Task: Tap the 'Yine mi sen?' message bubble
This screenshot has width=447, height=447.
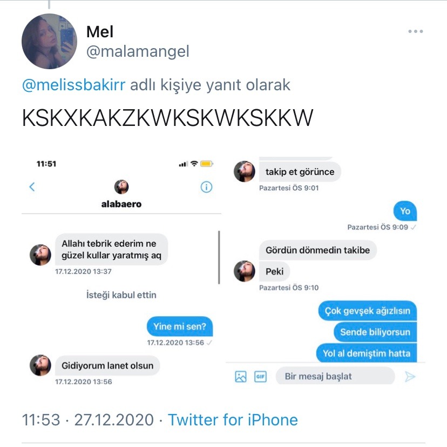Action: click(x=180, y=326)
